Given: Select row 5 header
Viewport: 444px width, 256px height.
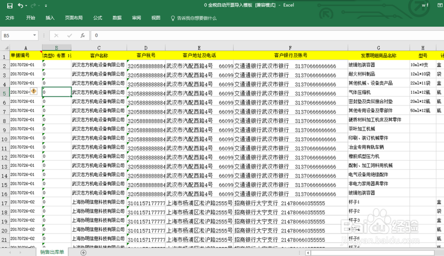Looking at the screenshot, I should click(x=5, y=93).
